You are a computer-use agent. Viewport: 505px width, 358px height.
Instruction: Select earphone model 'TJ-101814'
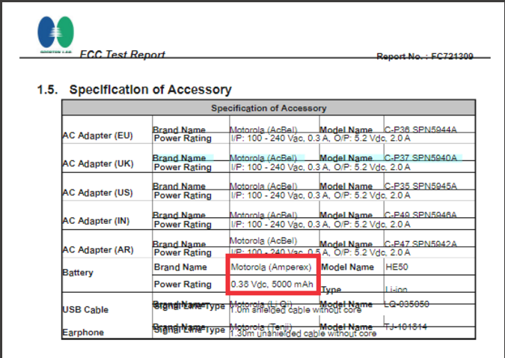(405, 327)
